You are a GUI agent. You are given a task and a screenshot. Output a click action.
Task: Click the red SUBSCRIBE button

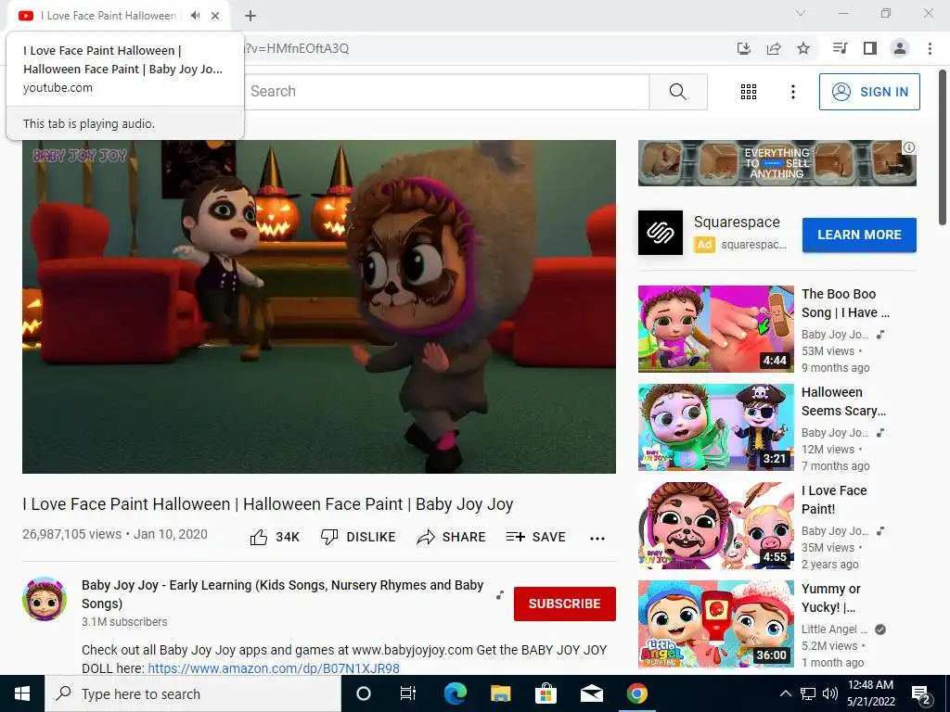[x=565, y=604]
